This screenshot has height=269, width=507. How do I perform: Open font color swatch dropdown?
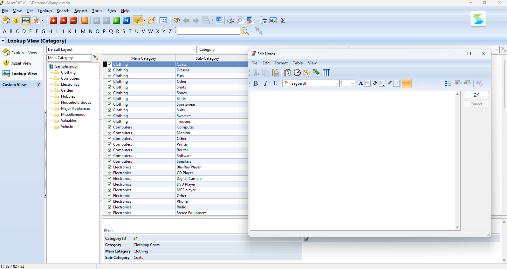[x=367, y=83]
